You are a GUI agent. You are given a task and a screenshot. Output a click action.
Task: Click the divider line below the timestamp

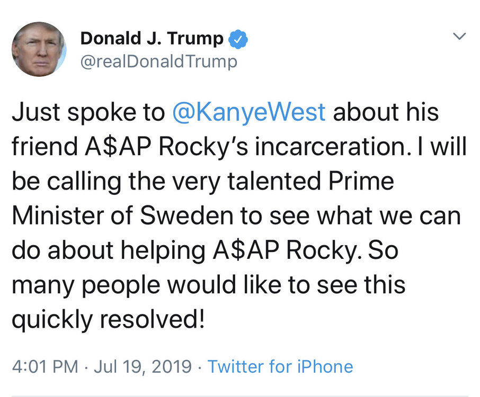coord(240,396)
